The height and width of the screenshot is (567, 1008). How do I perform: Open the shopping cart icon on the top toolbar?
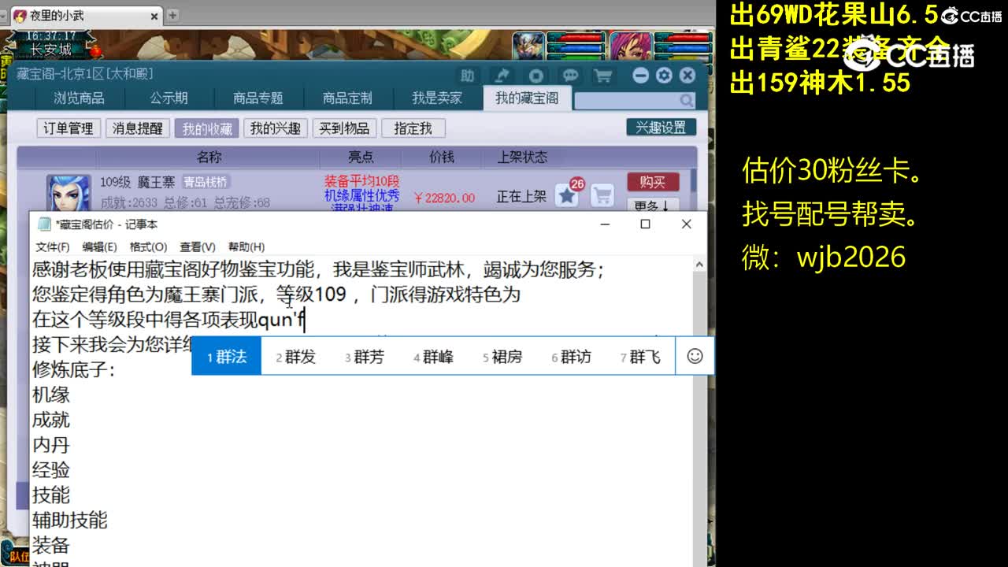602,76
